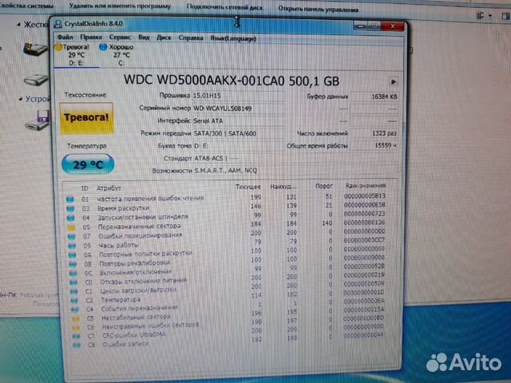Open the Сервис menu
511x383 pixels.
pos(120,38)
